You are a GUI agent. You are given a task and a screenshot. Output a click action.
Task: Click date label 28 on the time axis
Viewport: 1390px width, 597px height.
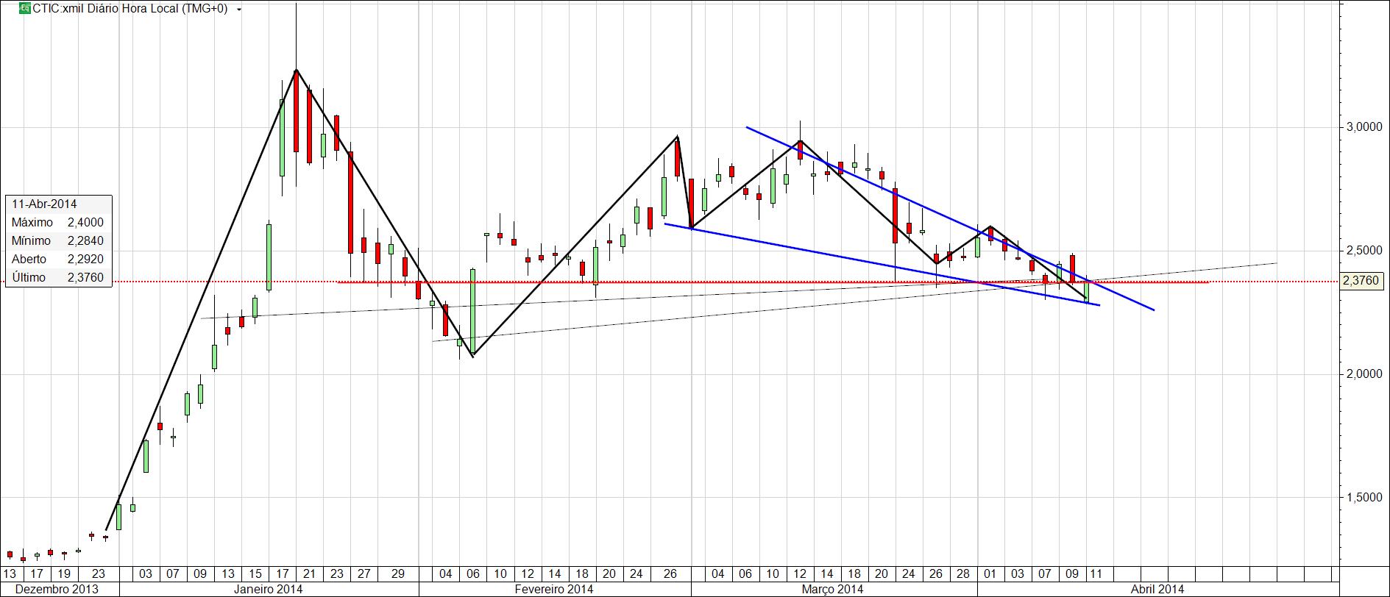(x=962, y=573)
